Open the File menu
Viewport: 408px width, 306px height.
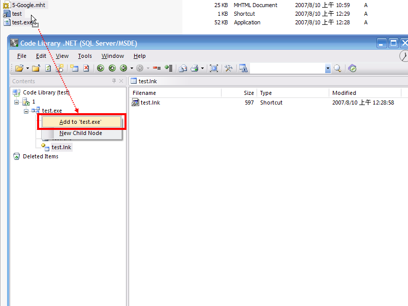(22, 56)
